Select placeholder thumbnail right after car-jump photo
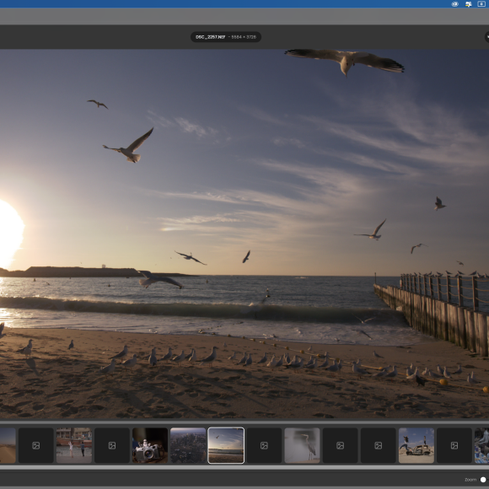The height and width of the screenshot is (489, 489). [454, 445]
